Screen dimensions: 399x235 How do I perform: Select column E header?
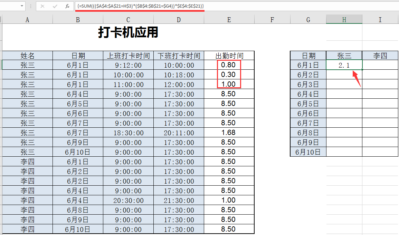tap(229, 20)
